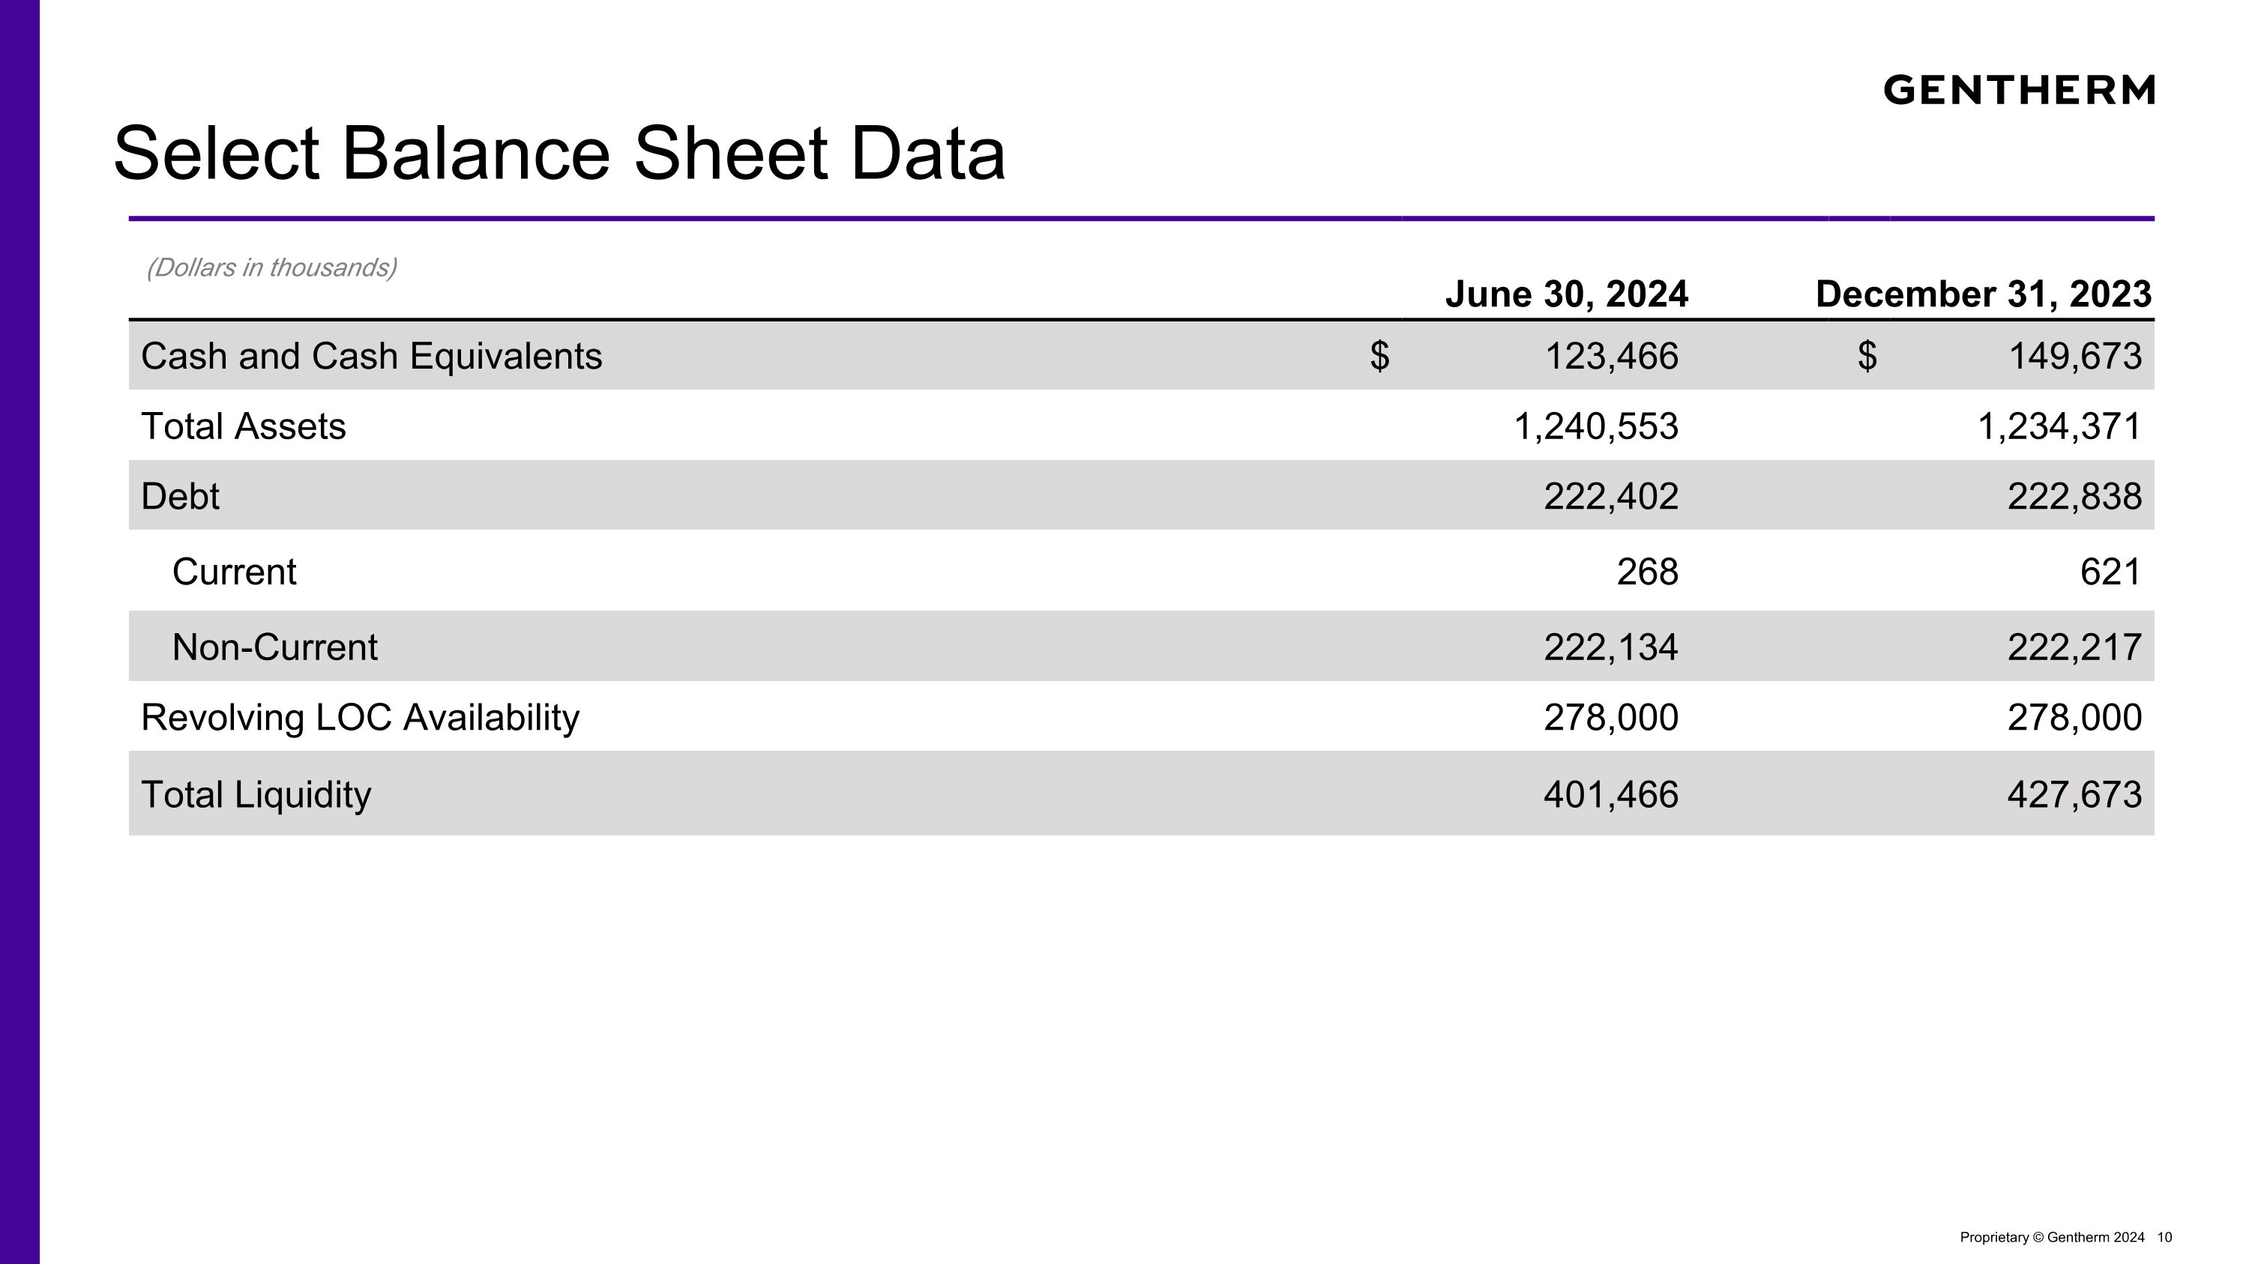Screen dimensions: 2249x1264
Task: Click the December 31, 2023 column header
Action: (x=1984, y=294)
